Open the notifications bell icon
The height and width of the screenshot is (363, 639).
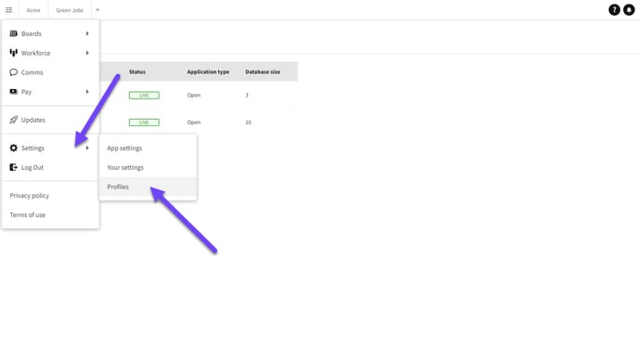(x=629, y=10)
